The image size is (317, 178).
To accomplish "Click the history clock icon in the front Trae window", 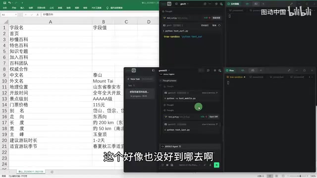I will (x=208, y=70).
